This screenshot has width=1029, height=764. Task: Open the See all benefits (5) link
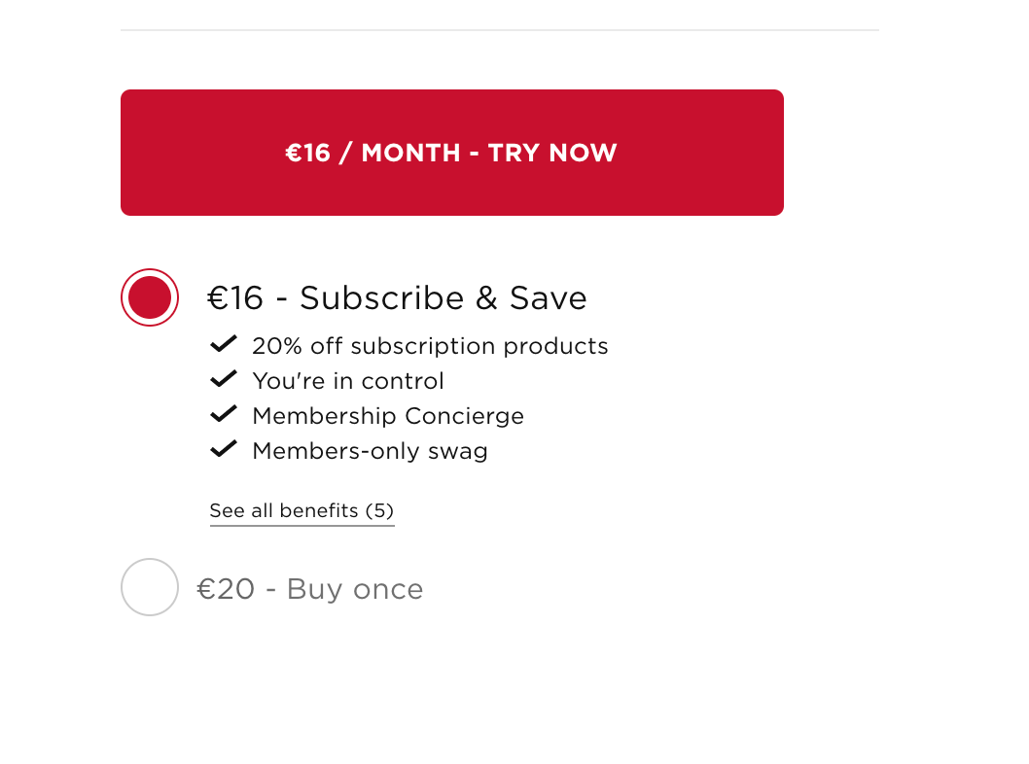click(302, 511)
